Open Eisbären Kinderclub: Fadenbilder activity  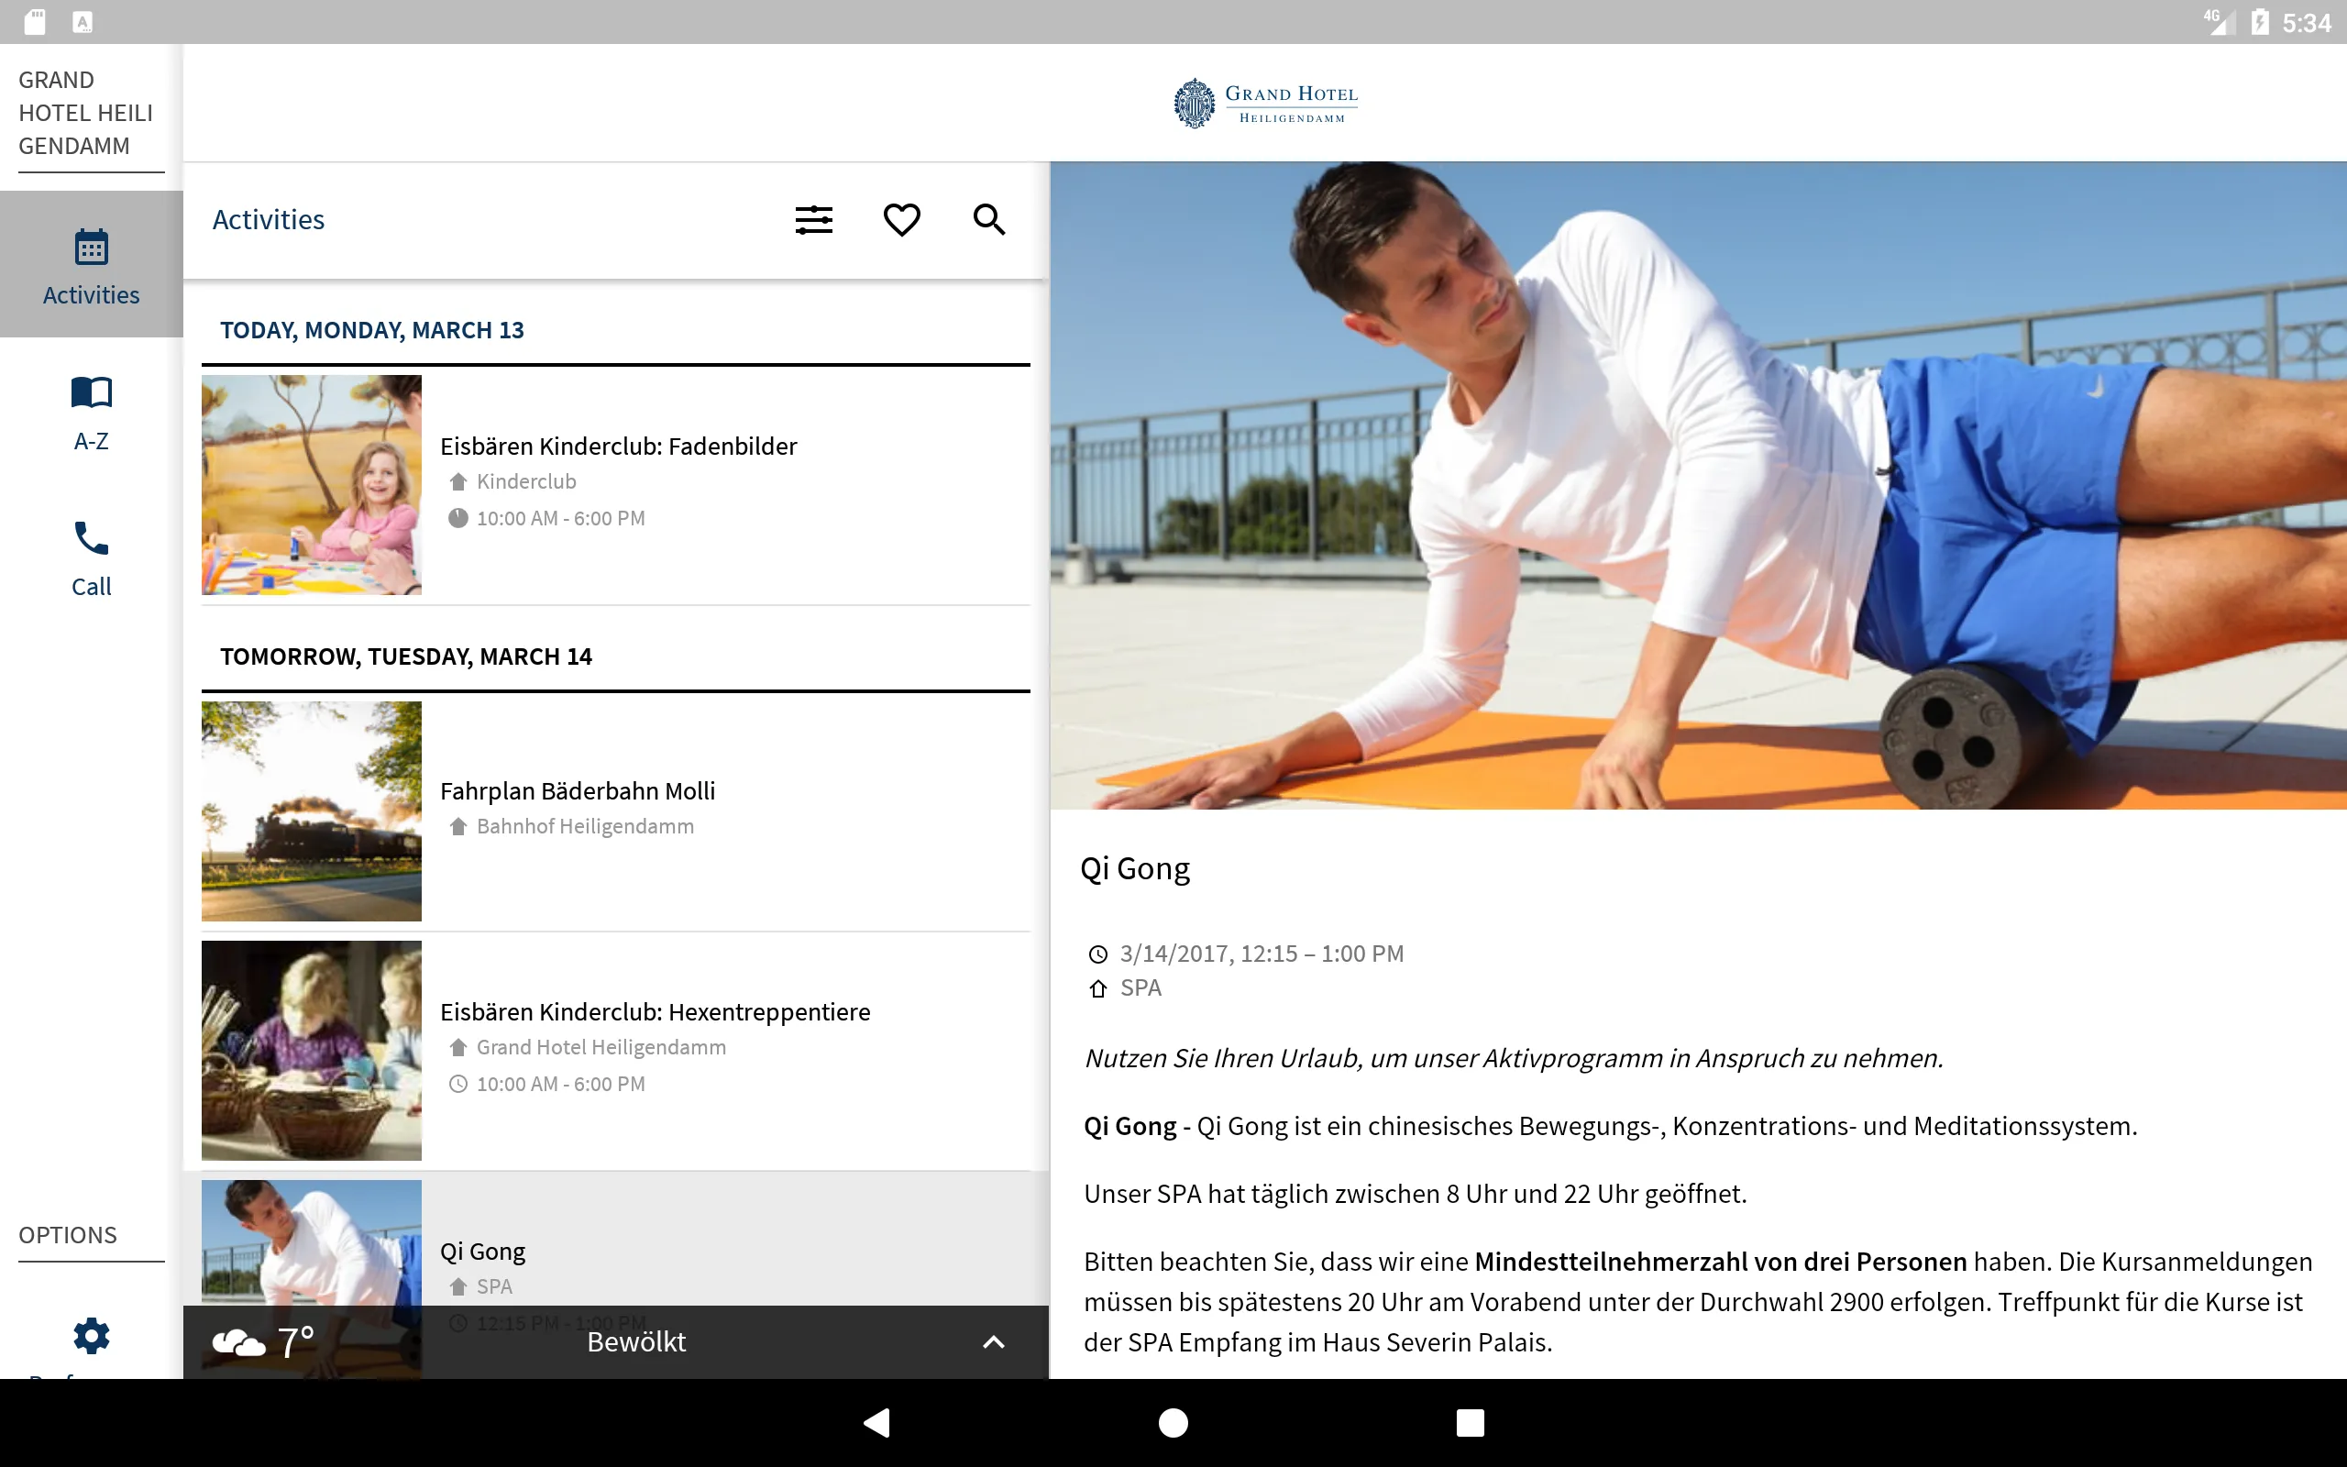point(616,484)
